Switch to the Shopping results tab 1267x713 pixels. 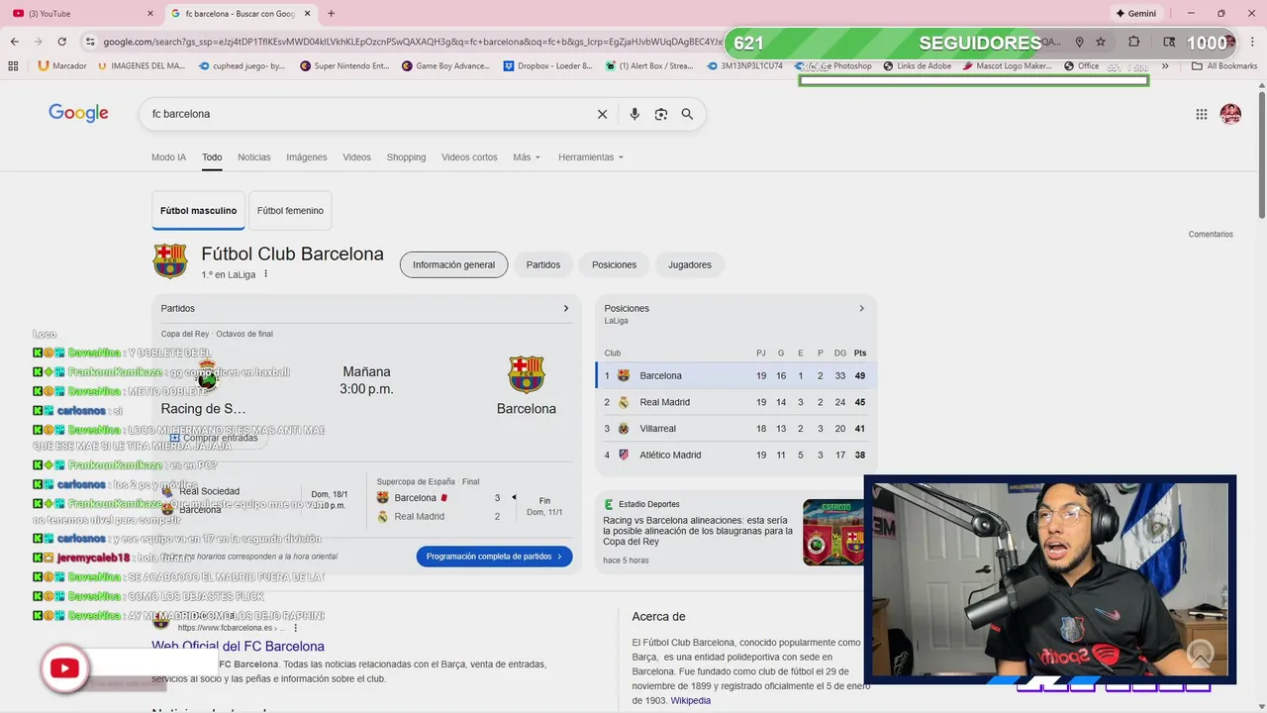406,157
